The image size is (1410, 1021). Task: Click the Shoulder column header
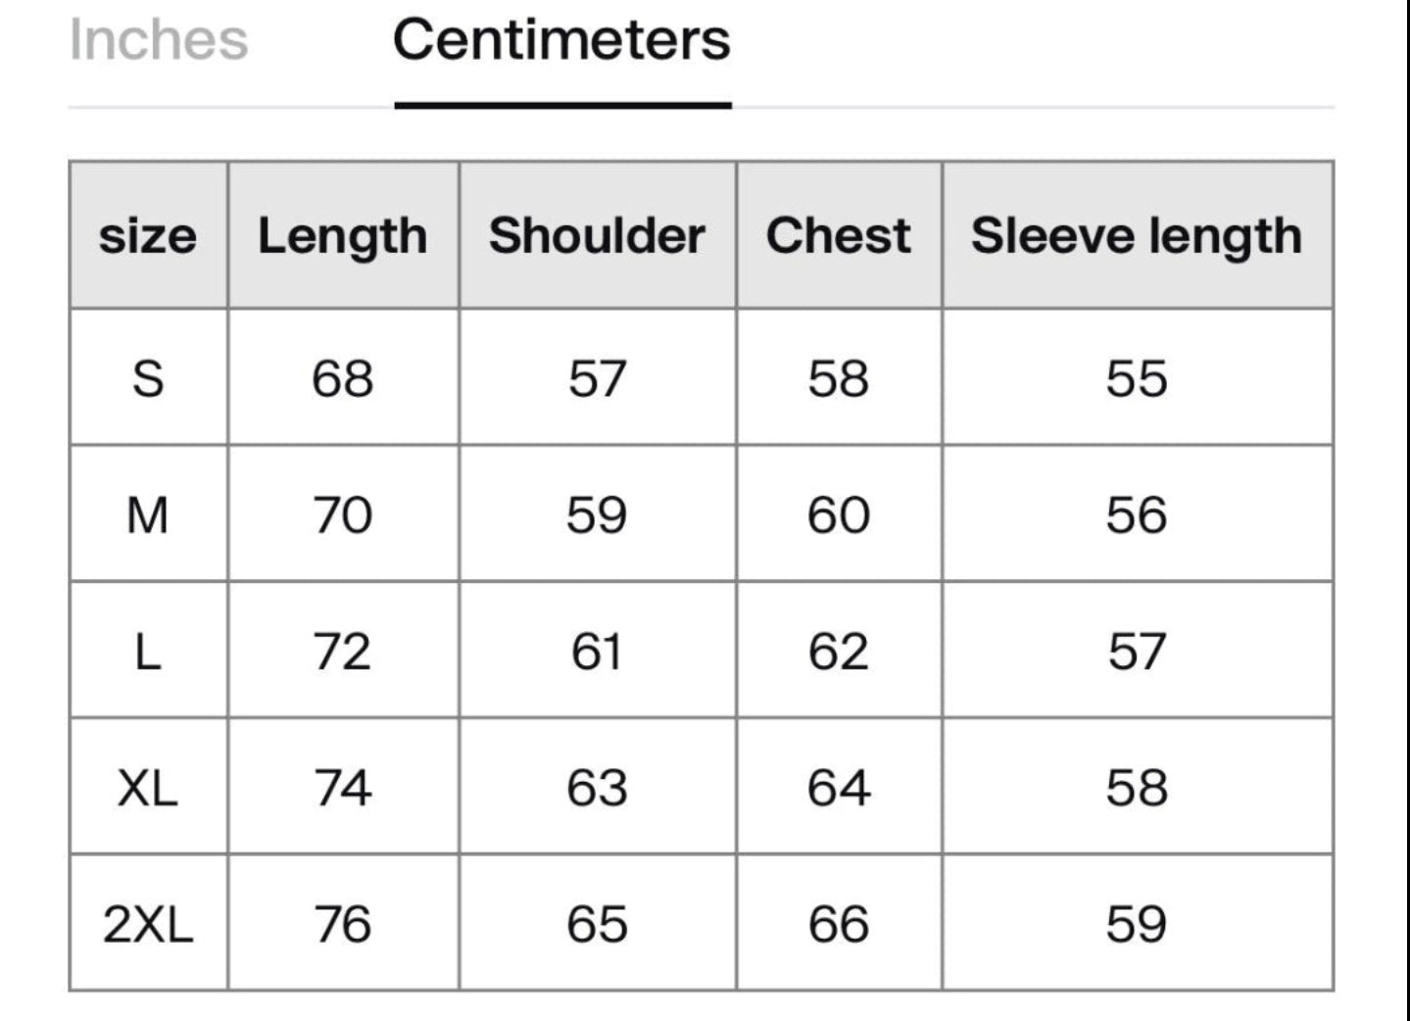point(597,236)
